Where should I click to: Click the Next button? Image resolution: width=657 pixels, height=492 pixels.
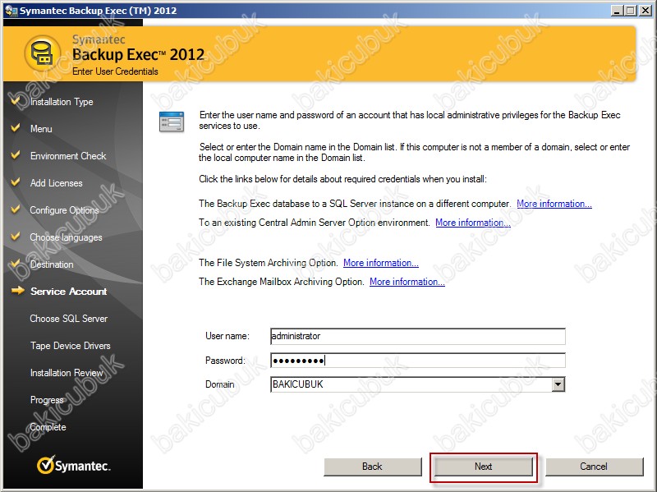coord(483,467)
